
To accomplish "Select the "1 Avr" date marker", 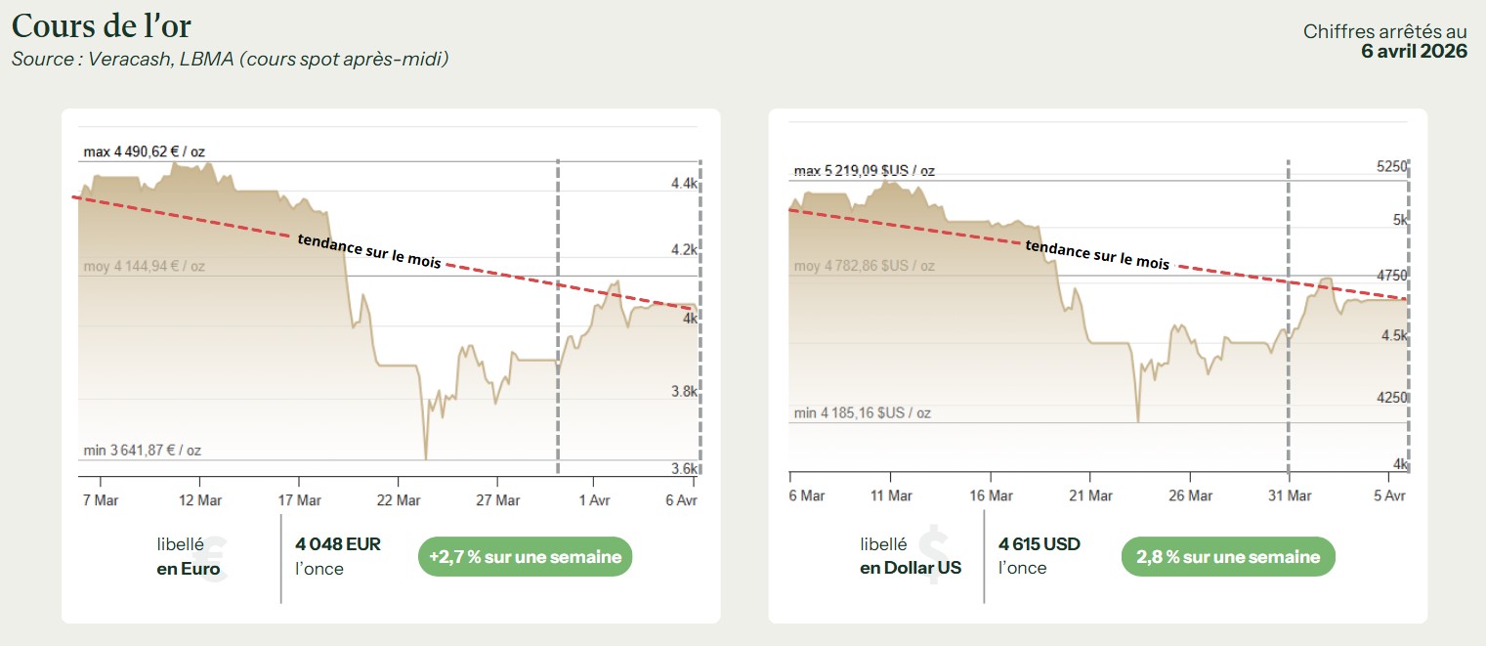I will (593, 500).
